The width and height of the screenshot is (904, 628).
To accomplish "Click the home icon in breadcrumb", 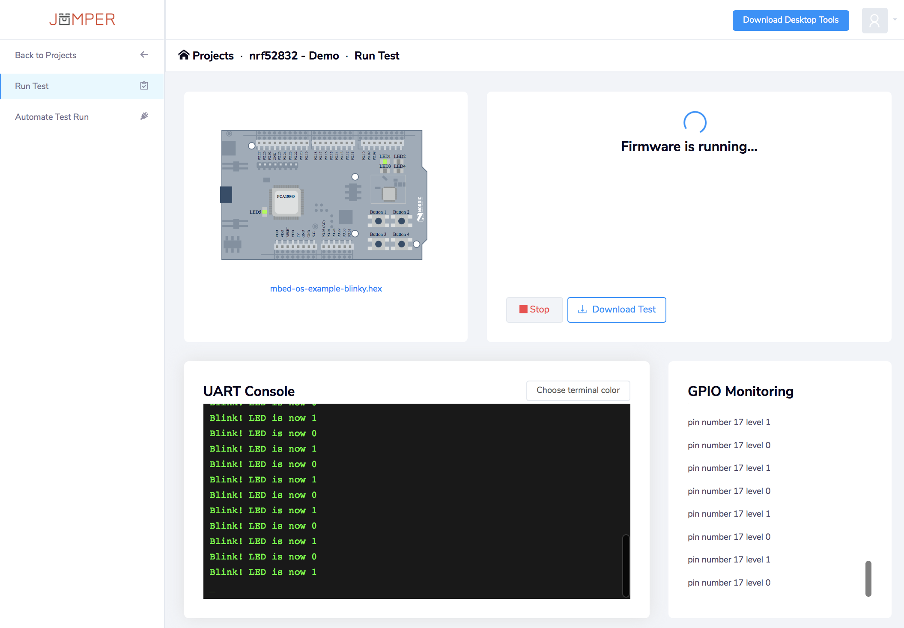I will pyautogui.click(x=184, y=55).
